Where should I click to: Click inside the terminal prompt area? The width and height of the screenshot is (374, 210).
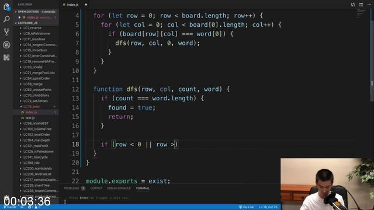coord(167,199)
